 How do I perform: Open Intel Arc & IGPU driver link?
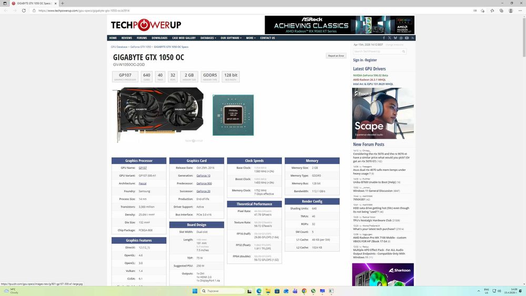pyautogui.click(x=373, y=84)
